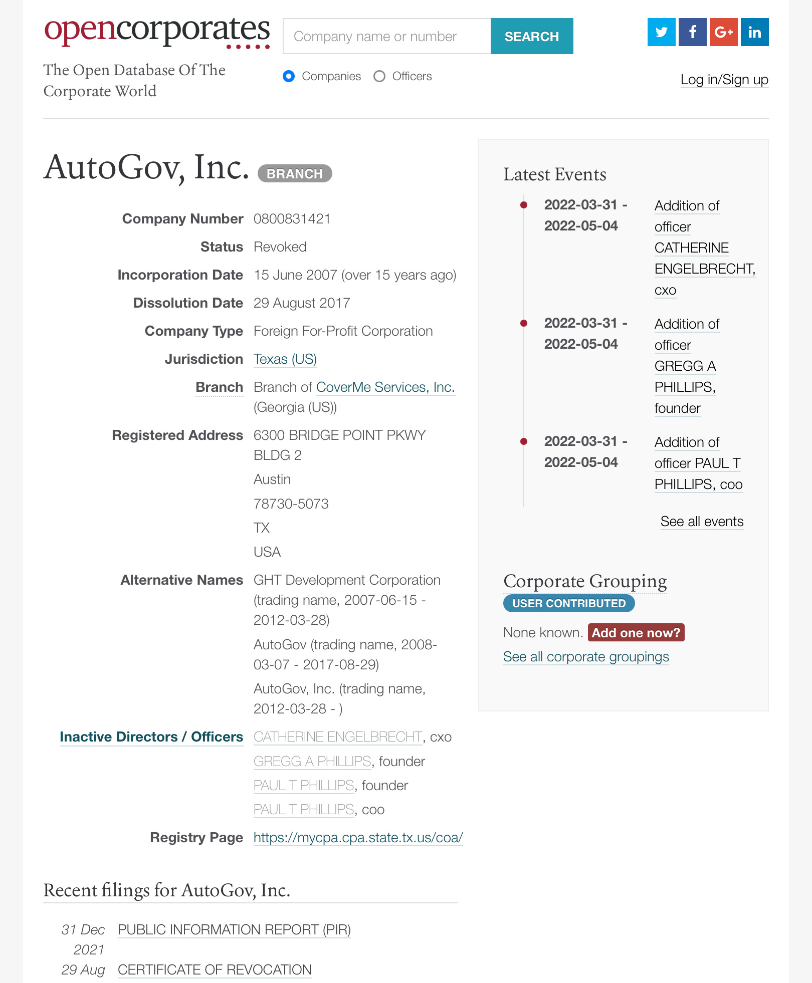
Task: Open the Texas (US) jurisdiction link
Action: [x=285, y=359]
